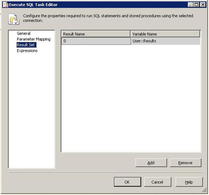Select the User::Results variable cell

(165, 41)
